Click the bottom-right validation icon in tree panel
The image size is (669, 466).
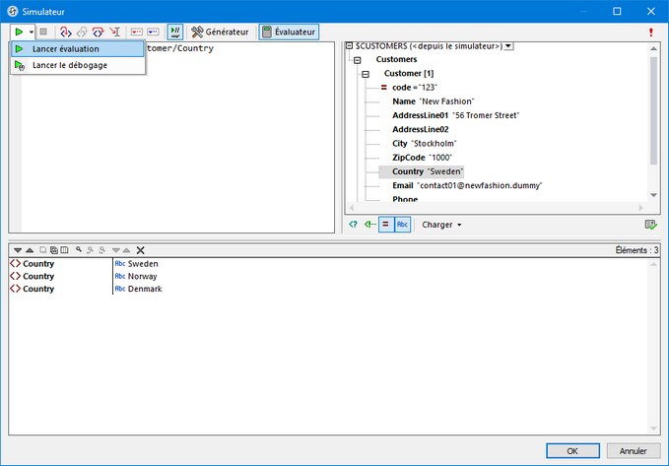tap(650, 225)
